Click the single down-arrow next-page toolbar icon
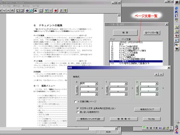The image size is (180, 135). coord(4,11)
